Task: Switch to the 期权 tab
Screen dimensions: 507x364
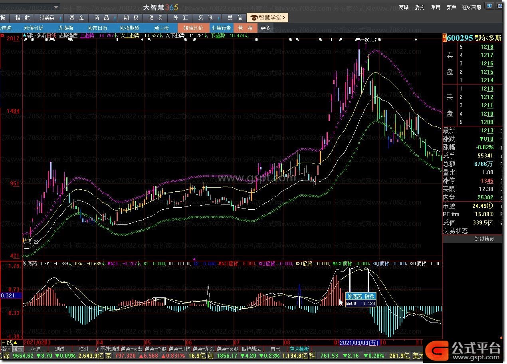Action: pos(131,18)
